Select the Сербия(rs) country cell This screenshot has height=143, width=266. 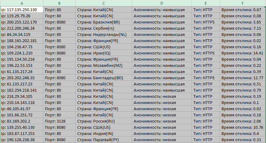(x=103, y=28)
